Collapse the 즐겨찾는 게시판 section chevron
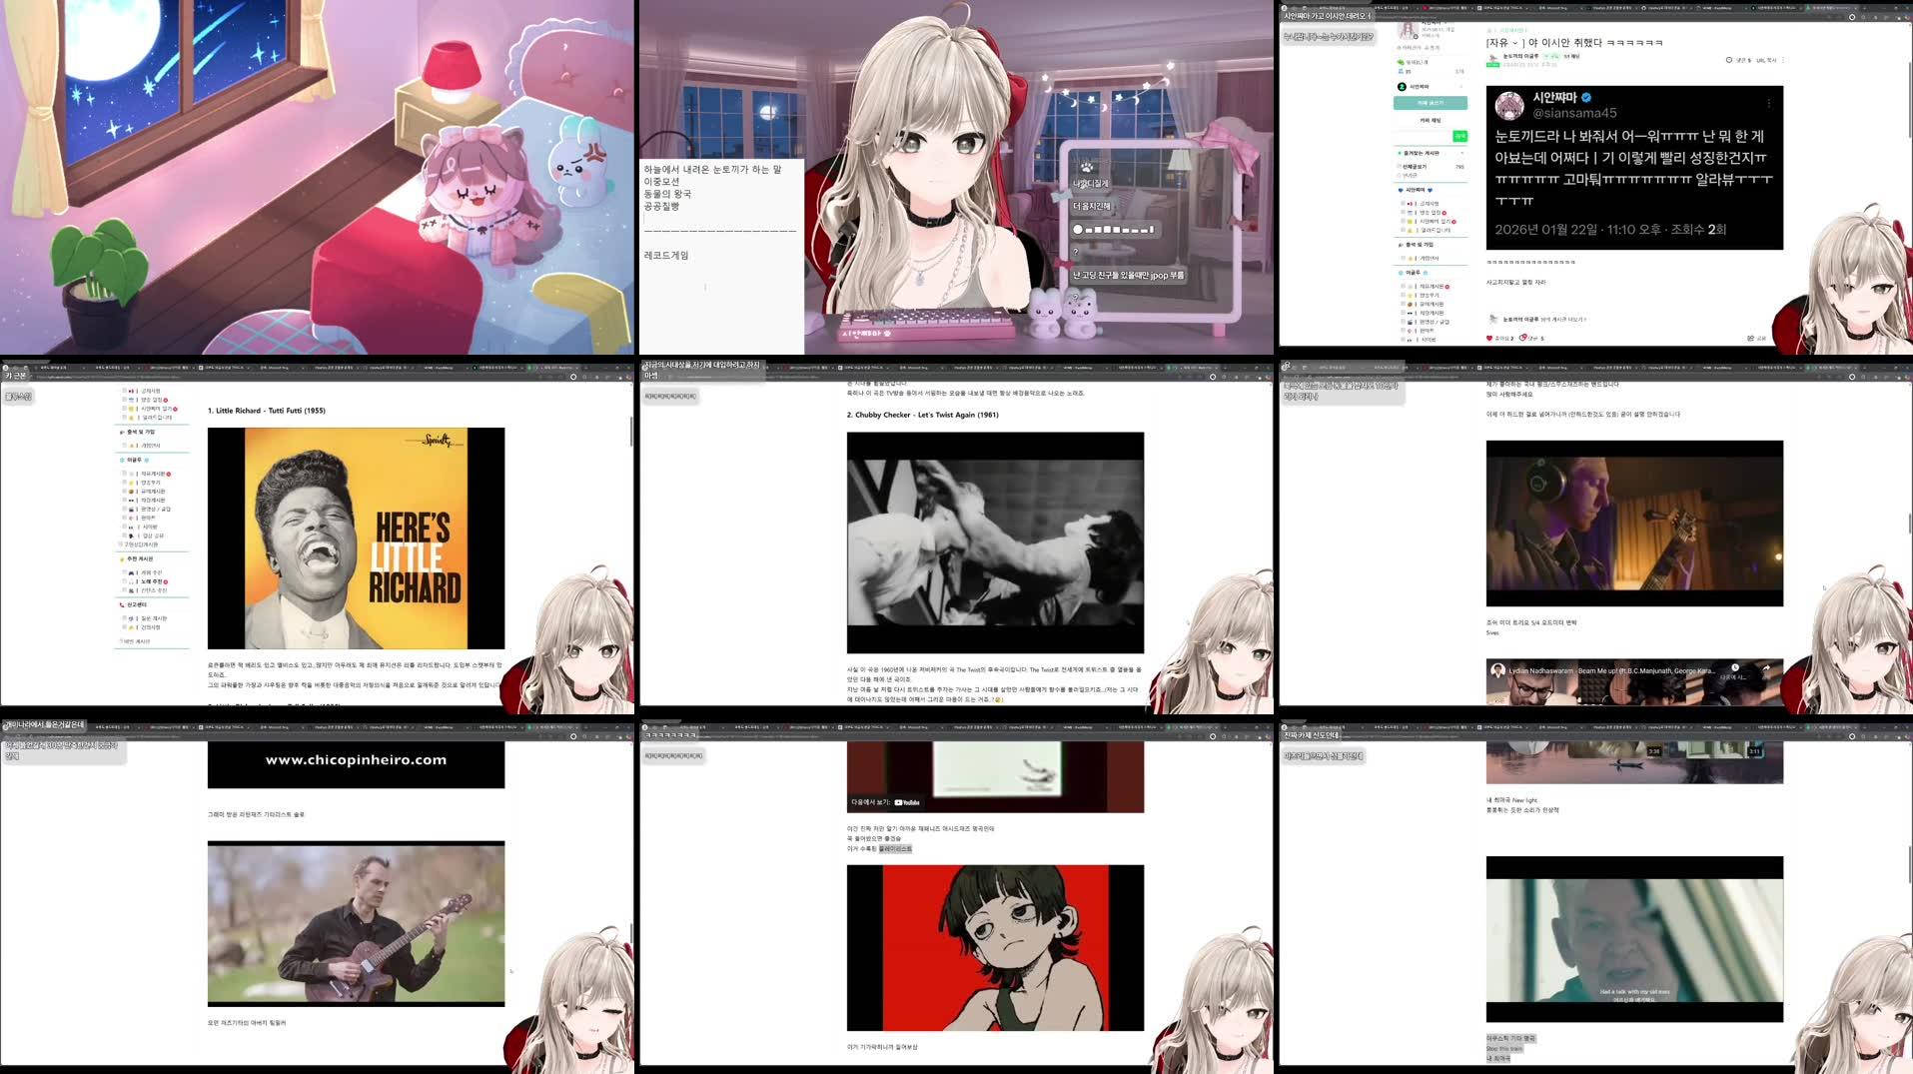The height and width of the screenshot is (1074, 1913). (1462, 153)
